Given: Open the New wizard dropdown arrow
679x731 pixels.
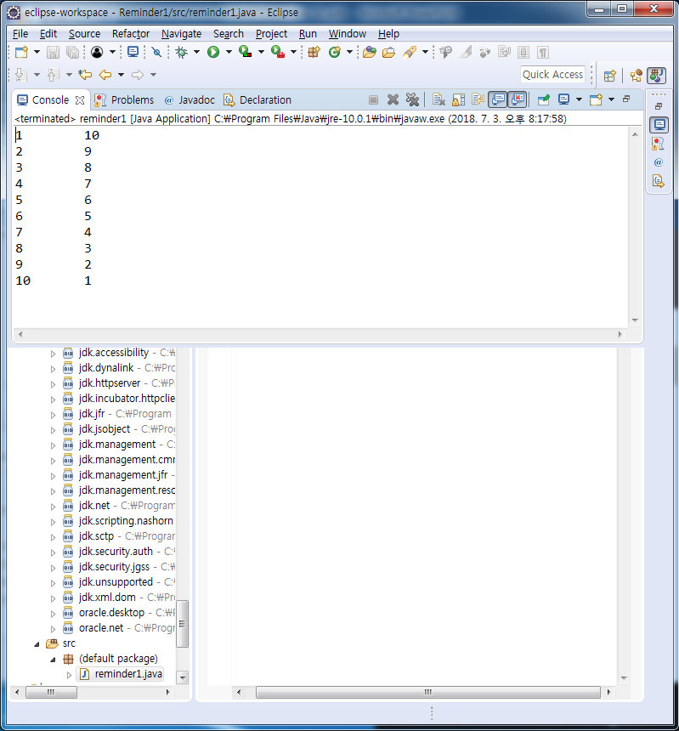Looking at the screenshot, I should click(x=37, y=52).
